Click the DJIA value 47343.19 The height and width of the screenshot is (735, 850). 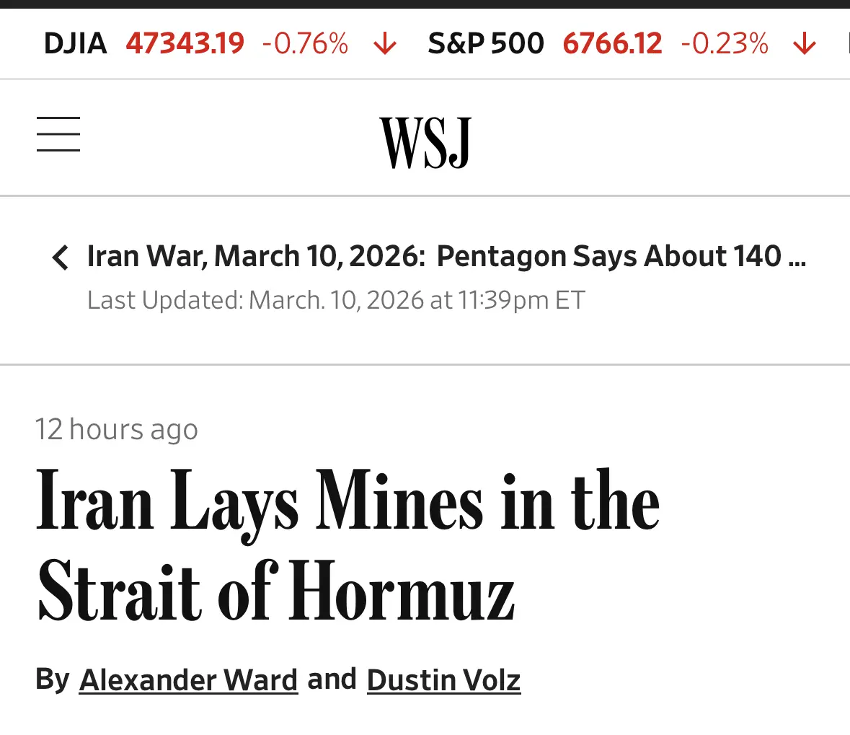click(x=185, y=44)
